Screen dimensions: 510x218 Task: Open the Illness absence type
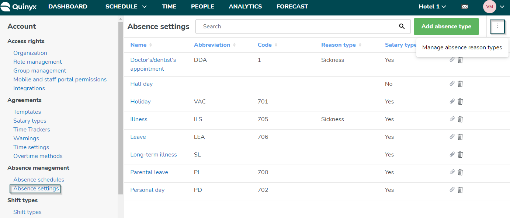click(139, 119)
